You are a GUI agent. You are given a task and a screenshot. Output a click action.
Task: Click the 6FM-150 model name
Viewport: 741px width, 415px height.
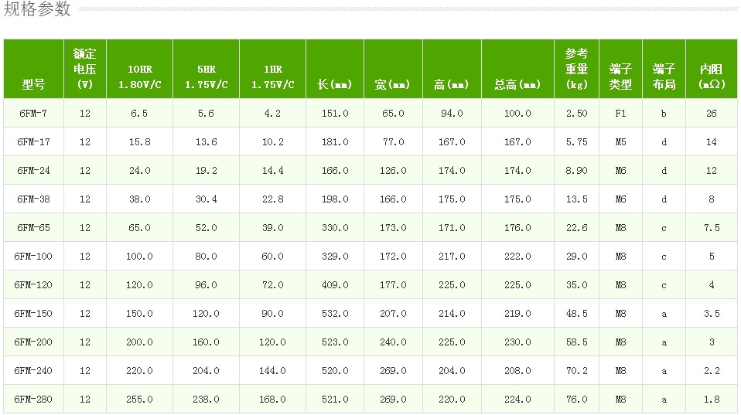tap(33, 314)
